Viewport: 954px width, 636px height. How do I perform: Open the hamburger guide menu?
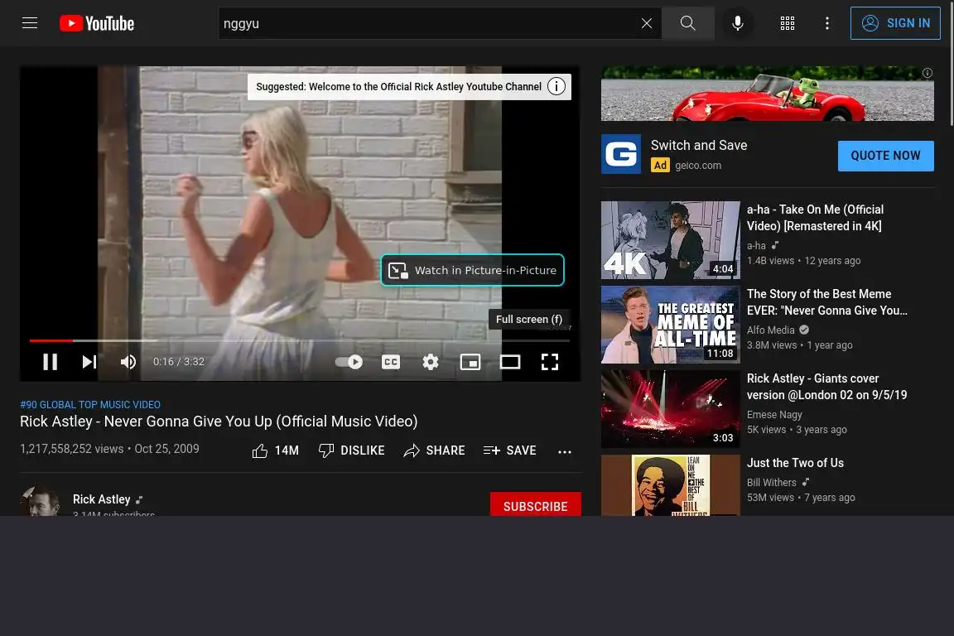[x=30, y=23]
